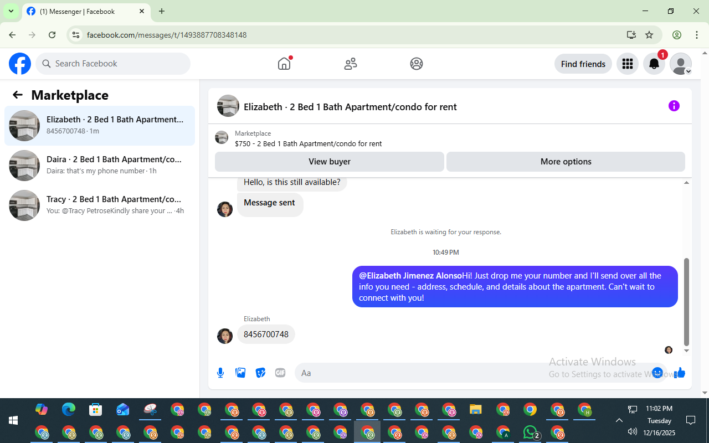Open a new browser tab
This screenshot has width=709, height=443.
click(x=162, y=11)
